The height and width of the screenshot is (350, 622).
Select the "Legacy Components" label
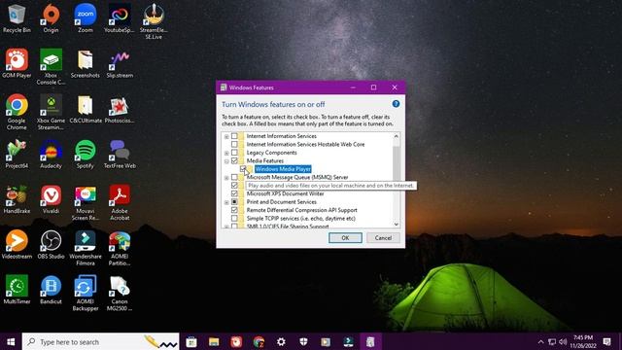pos(271,153)
